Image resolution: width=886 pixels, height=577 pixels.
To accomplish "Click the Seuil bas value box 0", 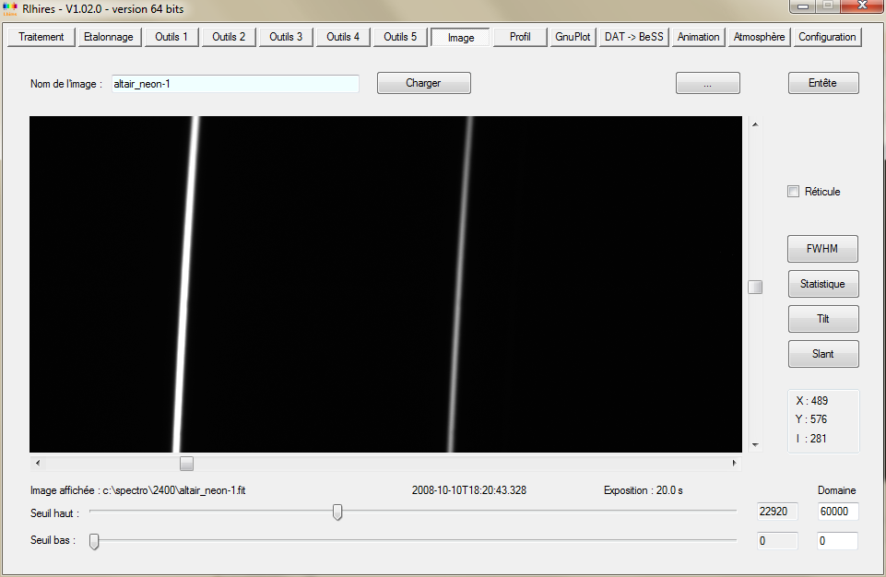I will point(777,541).
